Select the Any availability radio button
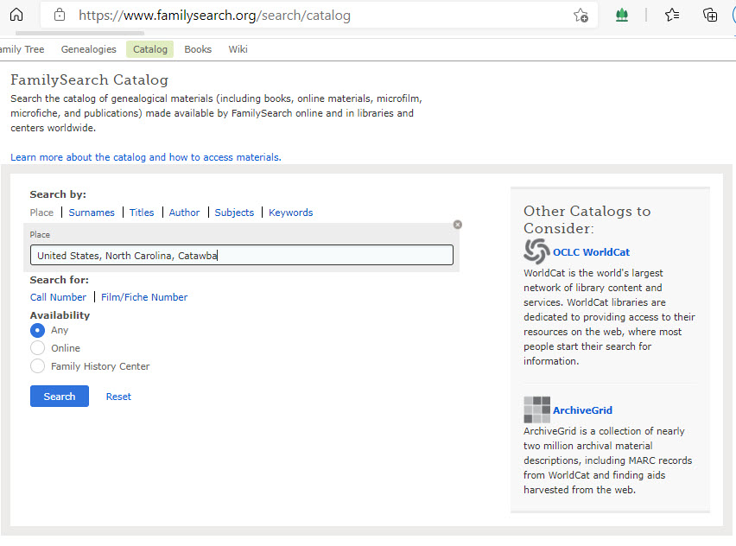 [37, 330]
